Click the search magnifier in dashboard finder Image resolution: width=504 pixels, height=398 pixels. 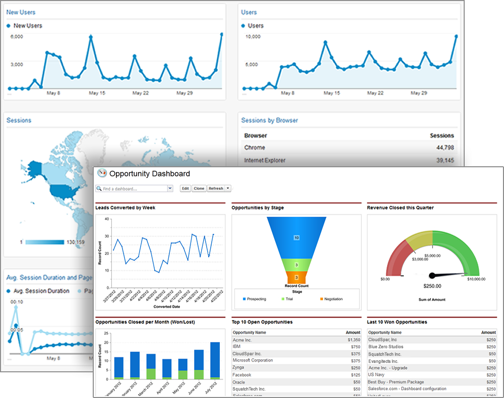[x=99, y=188]
